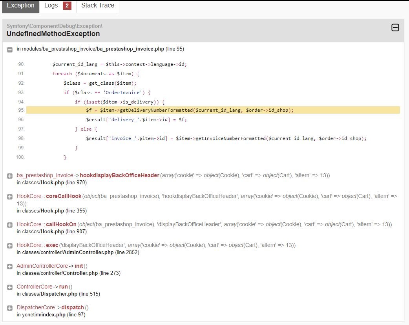Expand the callHookOn trace entry
This screenshot has width=409, height=325.
[x=10, y=225]
